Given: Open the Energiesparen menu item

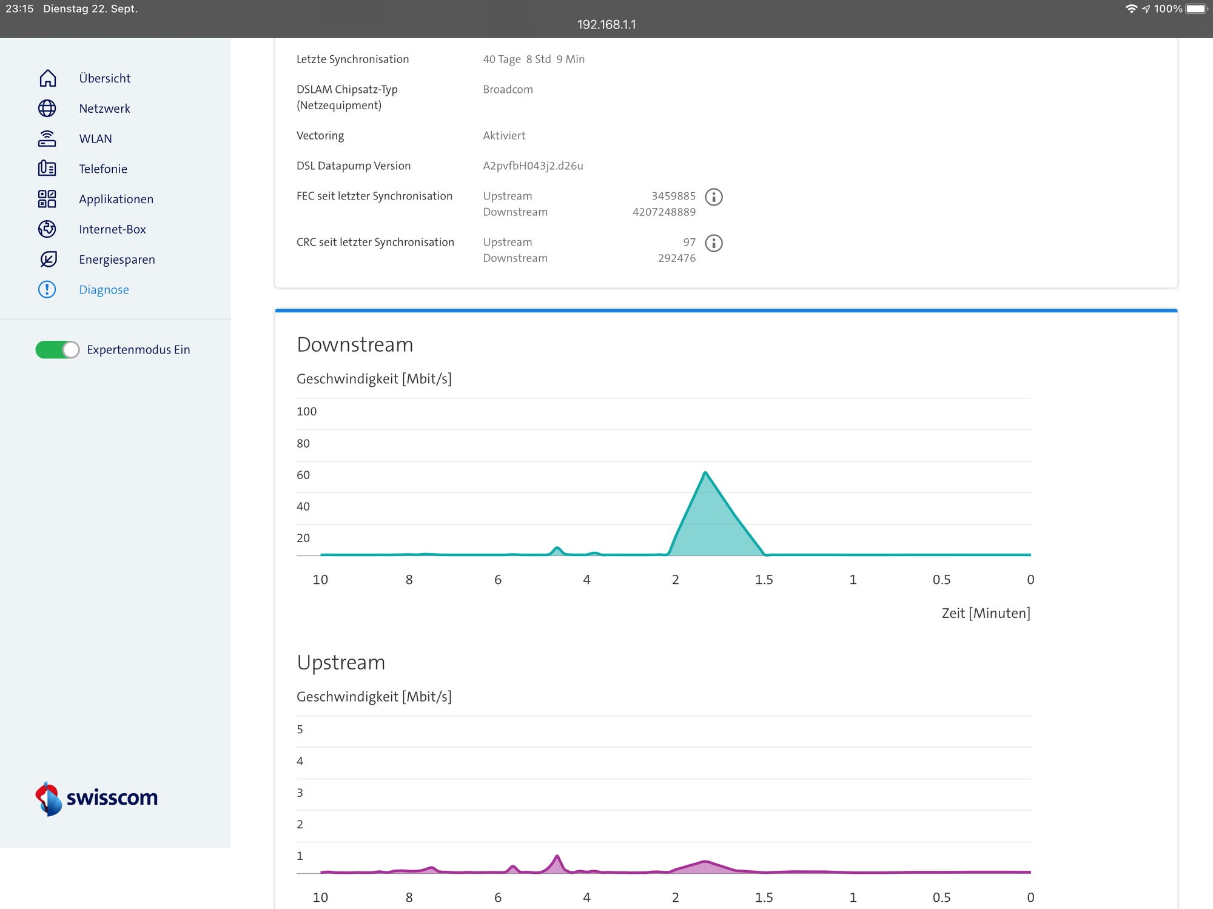Looking at the screenshot, I should pyautogui.click(x=117, y=260).
